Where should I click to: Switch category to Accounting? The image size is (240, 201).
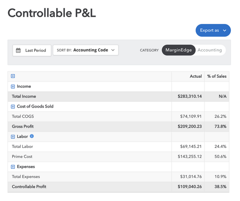(210, 50)
